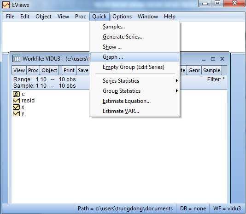Image resolution: width=246 pixels, height=214 pixels.
Task: Open the Window menu
Action: 148,17
